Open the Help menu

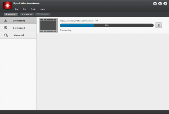43,9
